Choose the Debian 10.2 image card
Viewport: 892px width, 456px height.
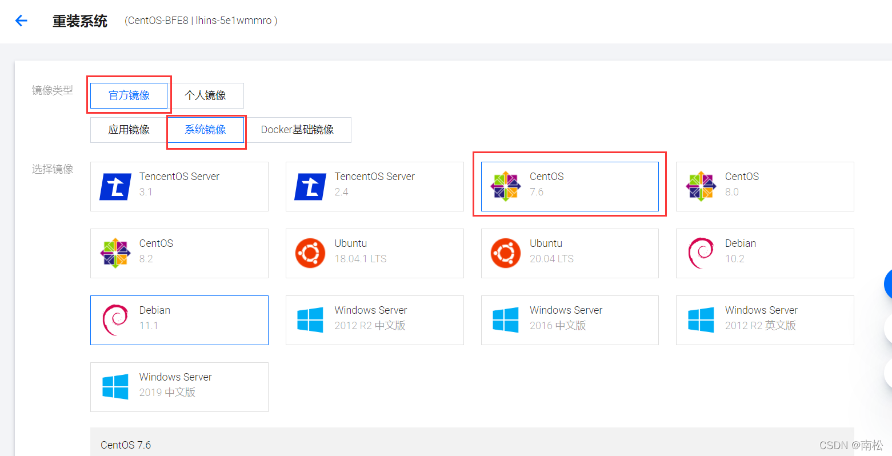click(765, 253)
